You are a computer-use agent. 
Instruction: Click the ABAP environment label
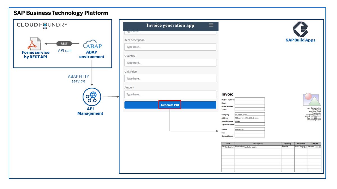point(92,54)
